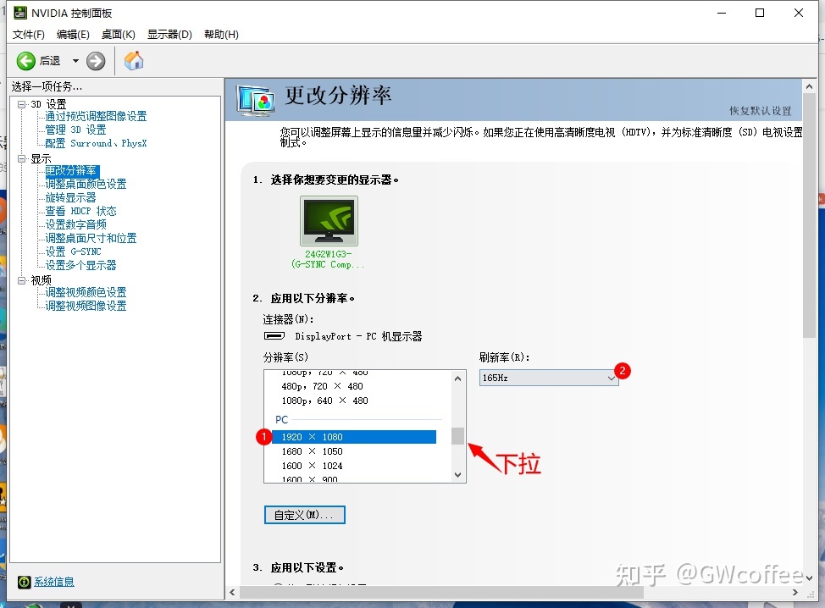This screenshot has width=825, height=608.
Task: Maximize the NVIDIA control panel window
Action: [760, 14]
